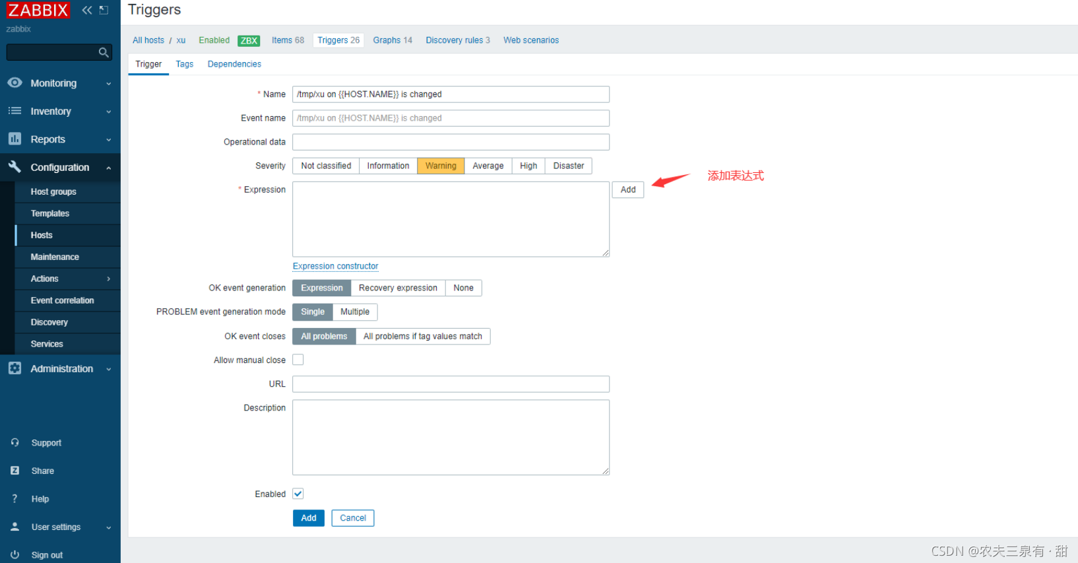Switch to the Tags tab

[185, 64]
